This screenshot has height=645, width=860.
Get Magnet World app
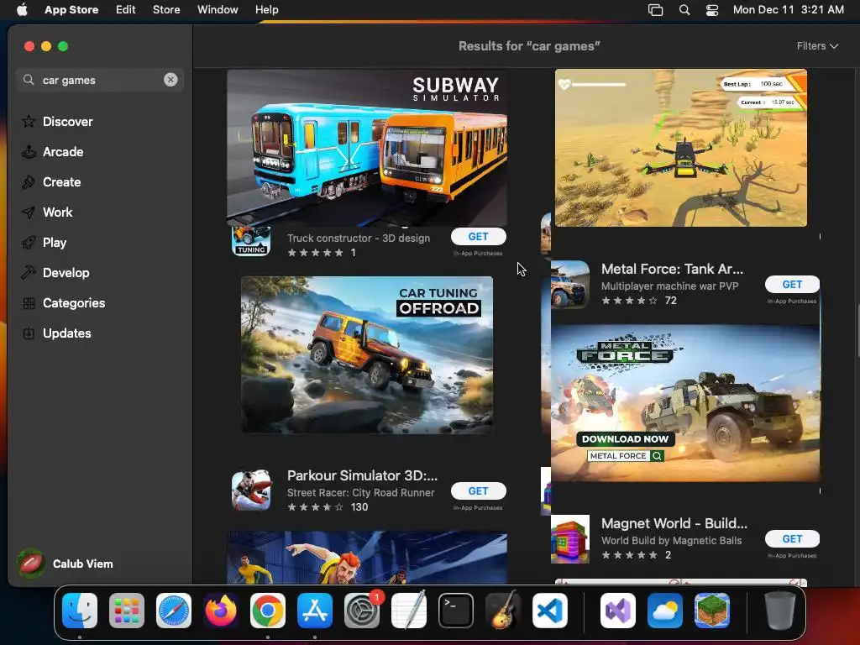tap(792, 538)
